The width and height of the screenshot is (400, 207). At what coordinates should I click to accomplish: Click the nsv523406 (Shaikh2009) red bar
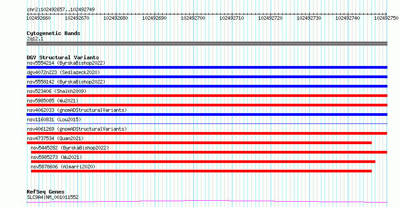[x=207, y=96]
